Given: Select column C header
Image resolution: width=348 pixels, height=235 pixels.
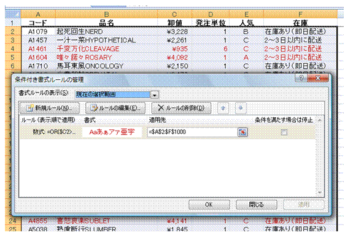Looking at the screenshot, I should point(175,15).
